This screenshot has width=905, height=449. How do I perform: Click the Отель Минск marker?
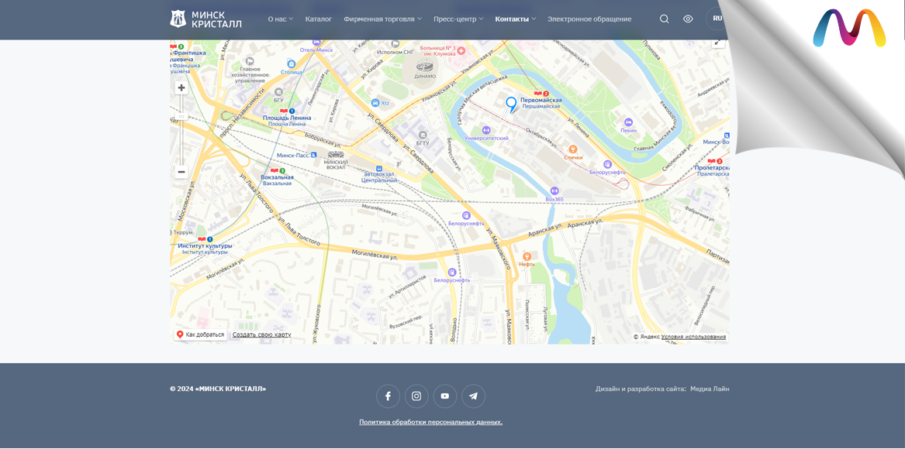point(316,43)
